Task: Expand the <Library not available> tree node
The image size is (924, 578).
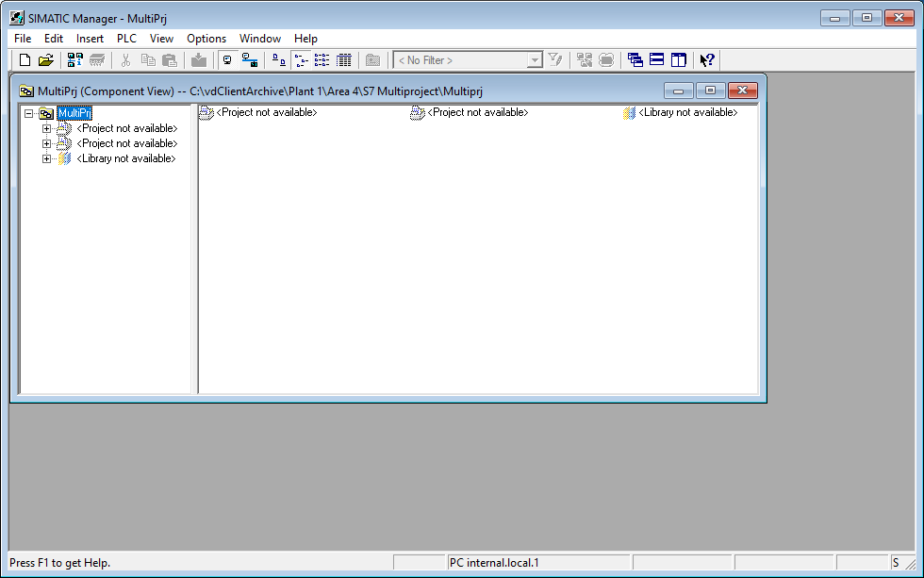Action: (x=46, y=158)
